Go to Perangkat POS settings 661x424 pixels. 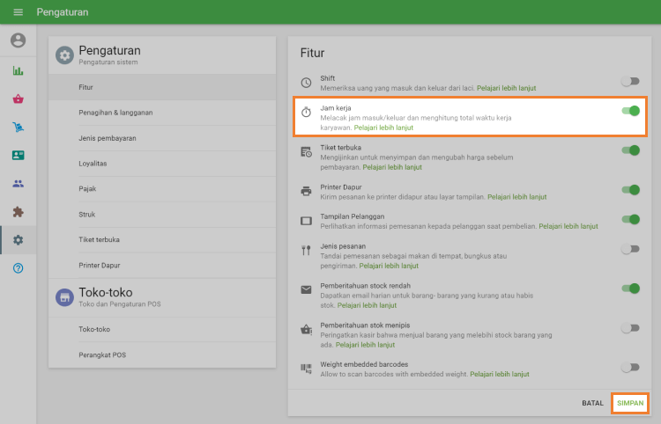tap(102, 355)
